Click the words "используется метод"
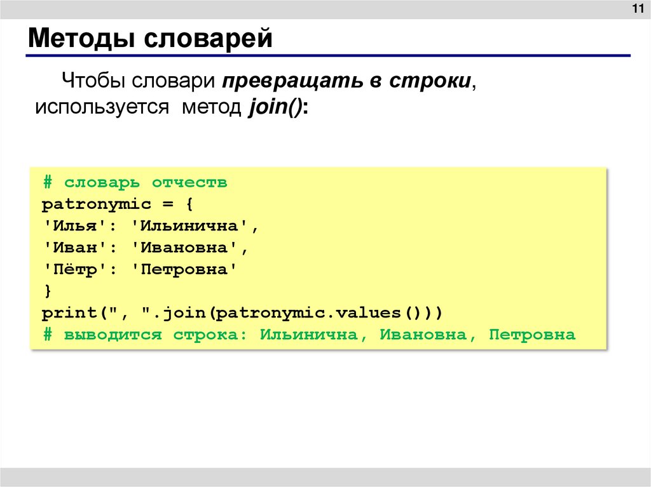This screenshot has width=651, height=487. click(138, 107)
